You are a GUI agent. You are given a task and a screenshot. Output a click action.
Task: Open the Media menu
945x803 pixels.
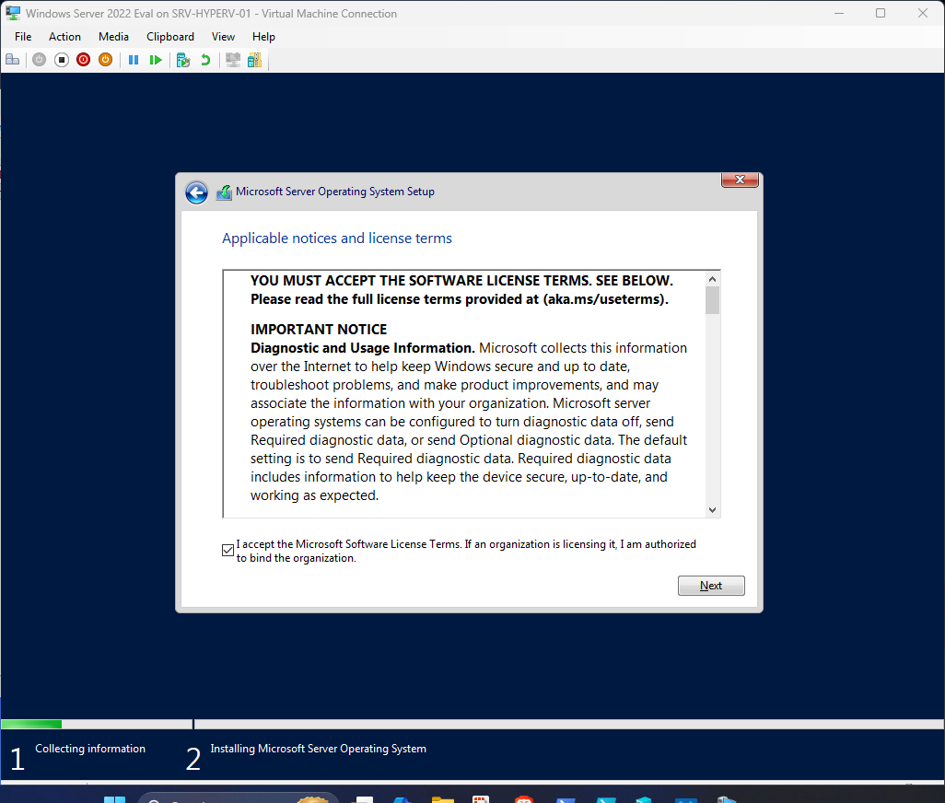tap(113, 37)
